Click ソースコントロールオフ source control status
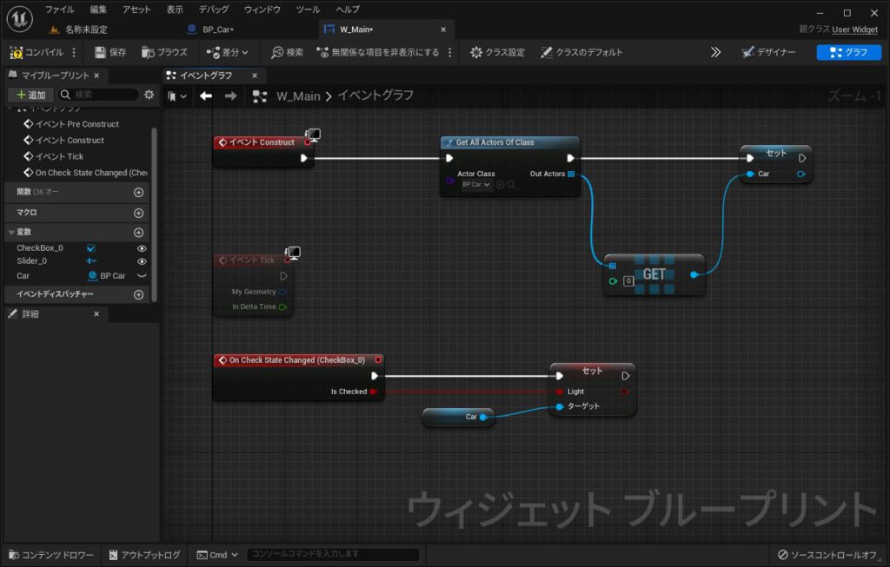 (x=827, y=555)
